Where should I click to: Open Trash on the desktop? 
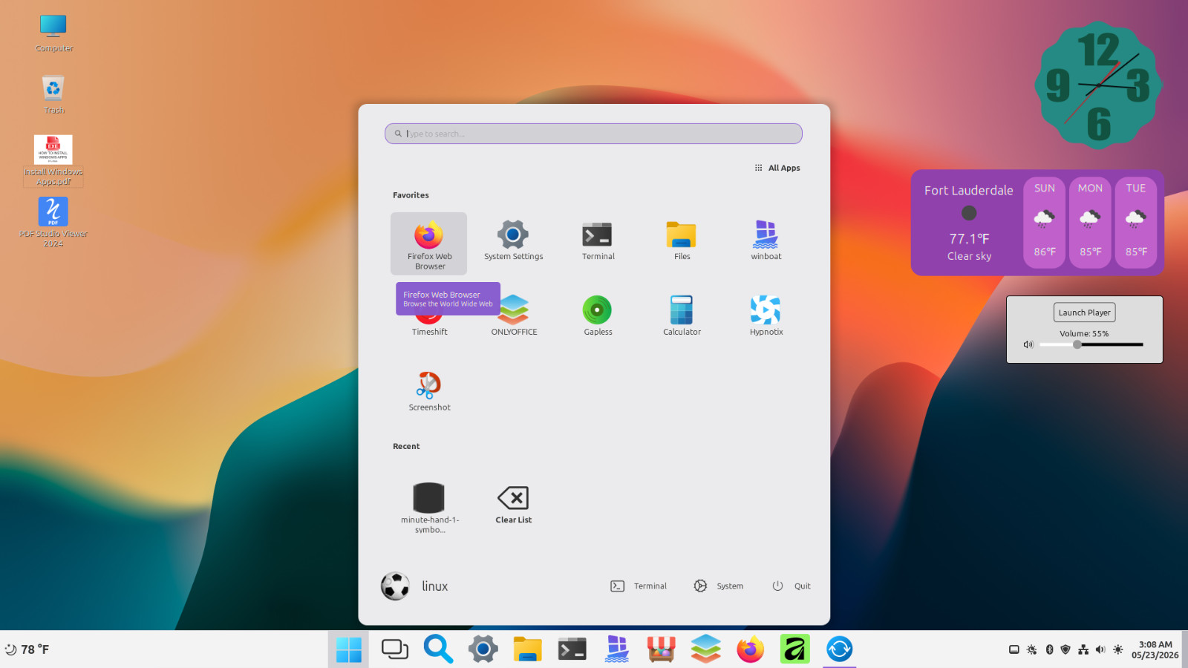(x=53, y=95)
